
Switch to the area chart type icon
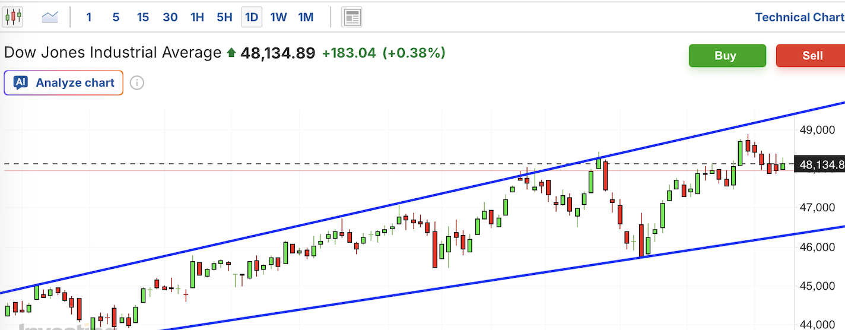pyautogui.click(x=50, y=17)
